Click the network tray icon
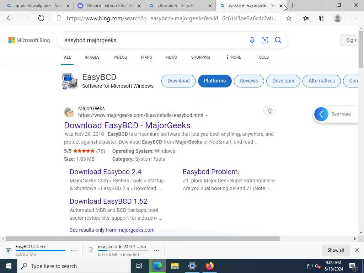This screenshot has height=273, width=364. 309,266
